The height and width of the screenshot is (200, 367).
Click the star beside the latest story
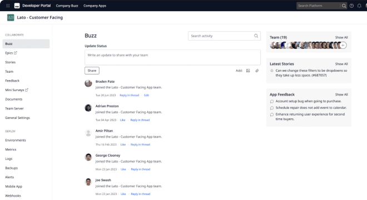272,71
